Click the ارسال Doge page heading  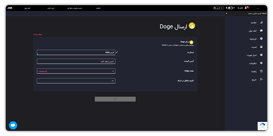(174, 27)
